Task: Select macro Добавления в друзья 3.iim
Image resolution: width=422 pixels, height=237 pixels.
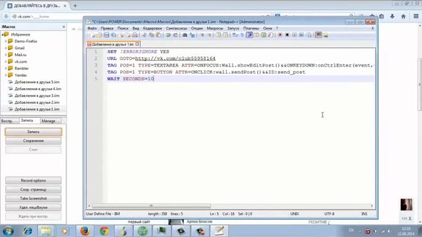Action: (37, 95)
